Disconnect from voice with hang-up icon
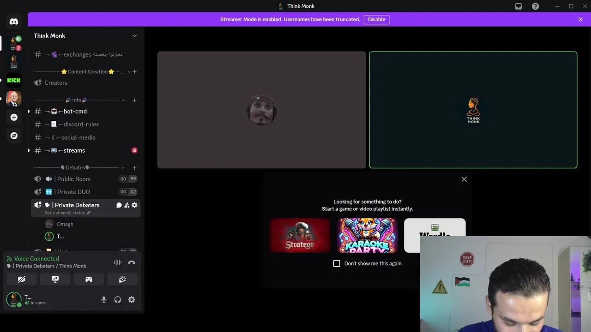The height and width of the screenshot is (332, 591). pos(132,262)
